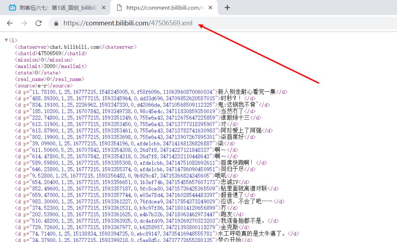397x242 pixels.
Task: Click danmaku text 时秒？！
Action: click(231, 98)
